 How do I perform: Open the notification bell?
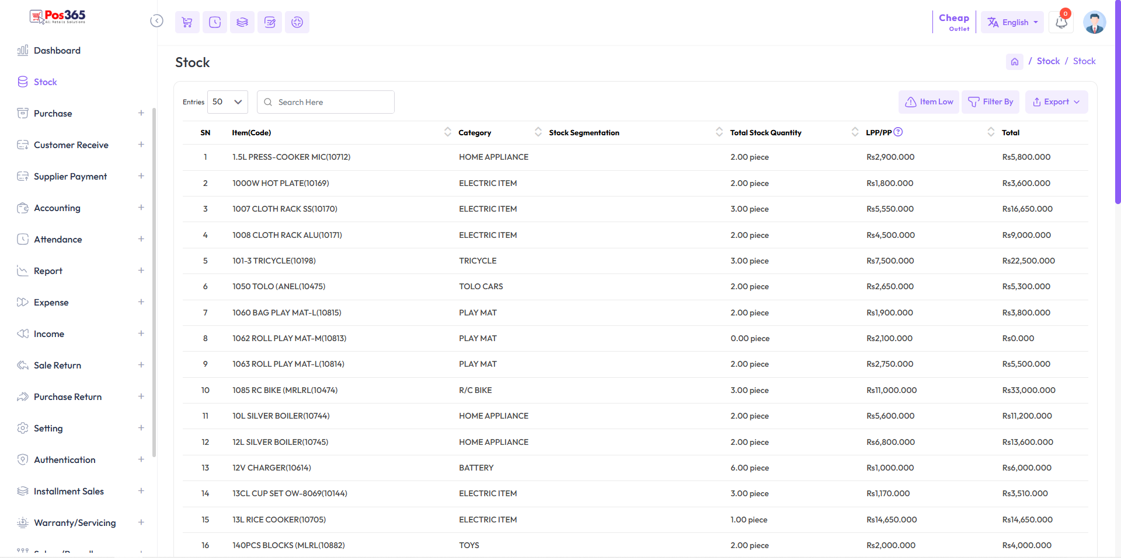[1061, 23]
